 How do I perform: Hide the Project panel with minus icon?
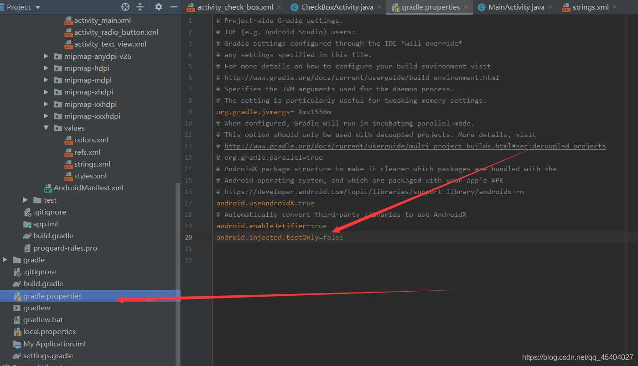click(x=173, y=7)
